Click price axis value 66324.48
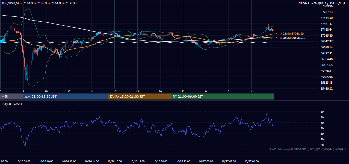Image resolution: width=349 pixels, height=164 pixels. [327, 59]
